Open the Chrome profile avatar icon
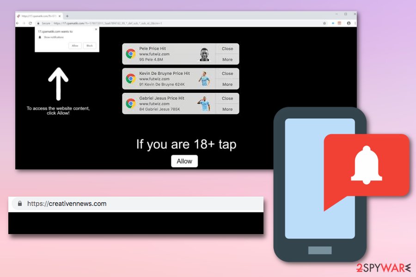This screenshot has width=416, height=277. coord(349,23)
